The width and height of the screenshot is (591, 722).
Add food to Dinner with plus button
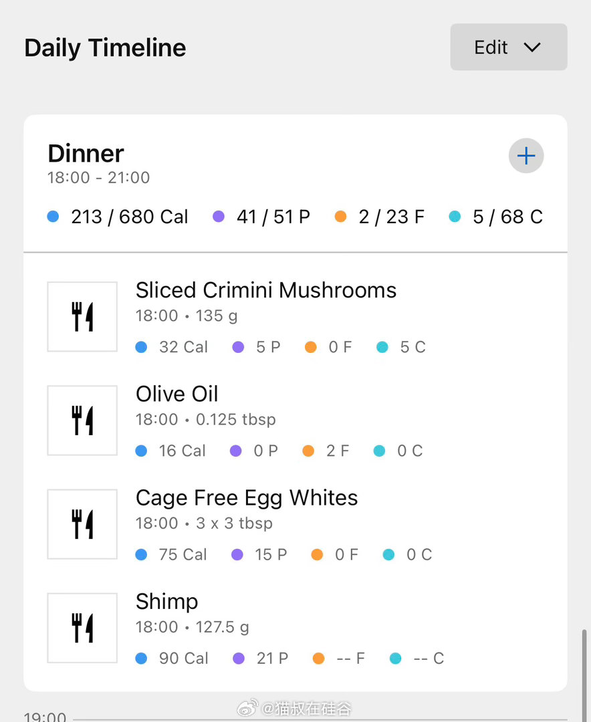click(x=526, y=156)
